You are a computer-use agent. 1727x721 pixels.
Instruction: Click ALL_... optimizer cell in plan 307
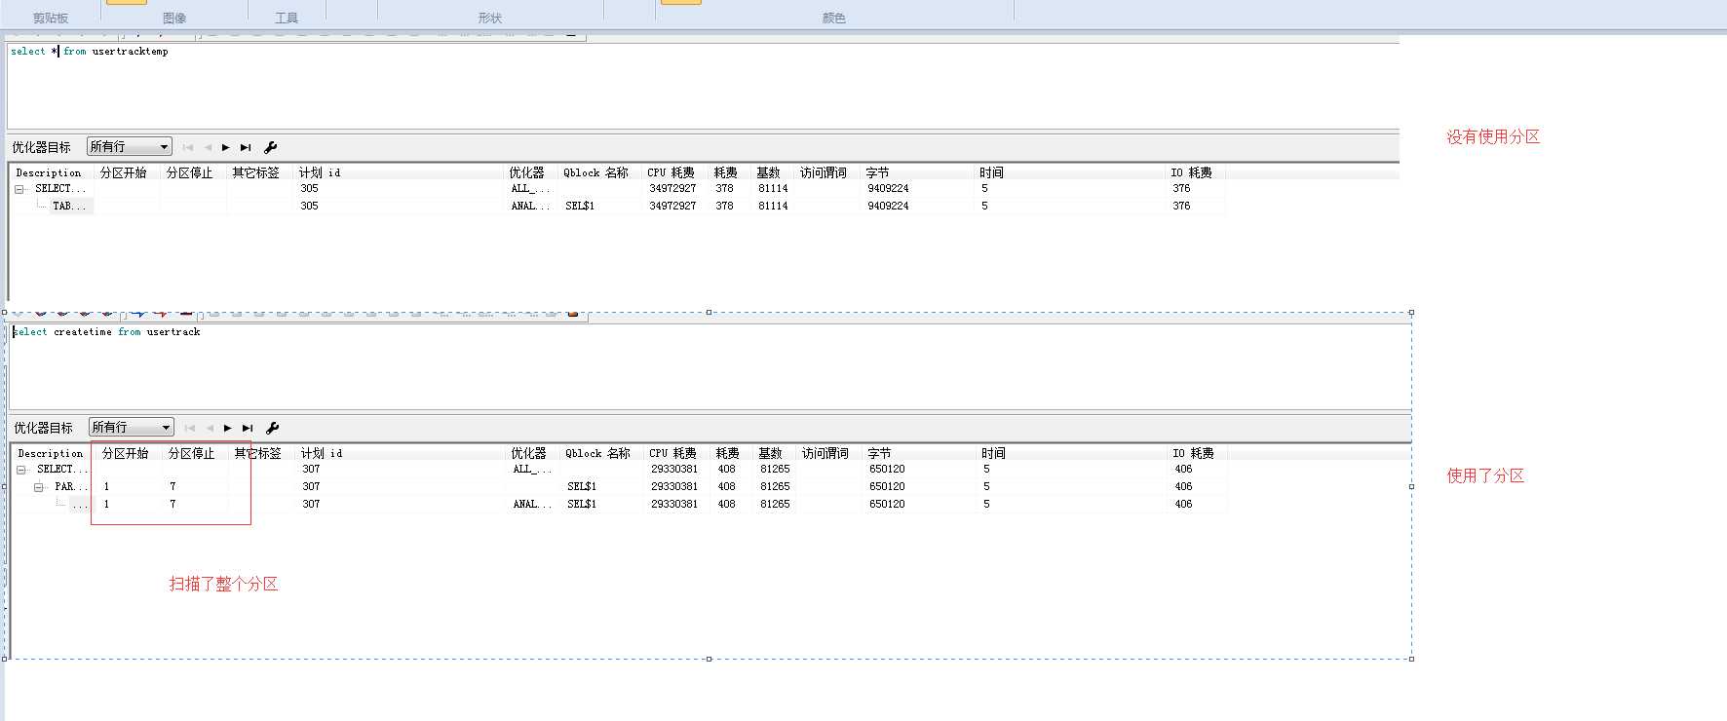click(x=532, y=470)
